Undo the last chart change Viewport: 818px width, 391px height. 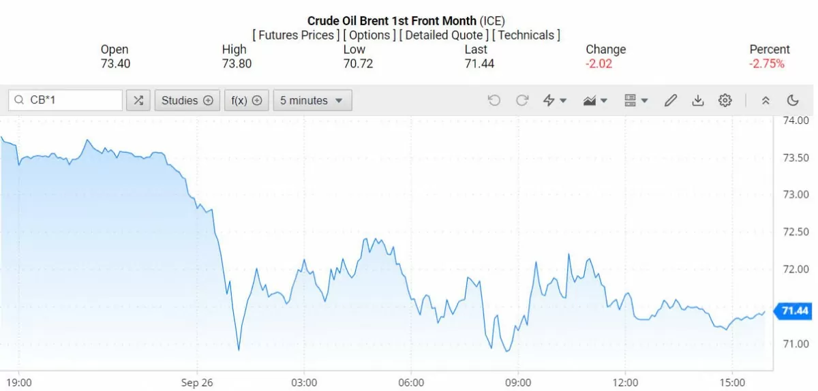click(494, 101)
